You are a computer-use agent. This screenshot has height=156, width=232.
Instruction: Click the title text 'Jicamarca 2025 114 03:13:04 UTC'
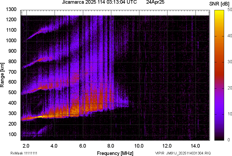pyautogui.click(x=99, y=2)
